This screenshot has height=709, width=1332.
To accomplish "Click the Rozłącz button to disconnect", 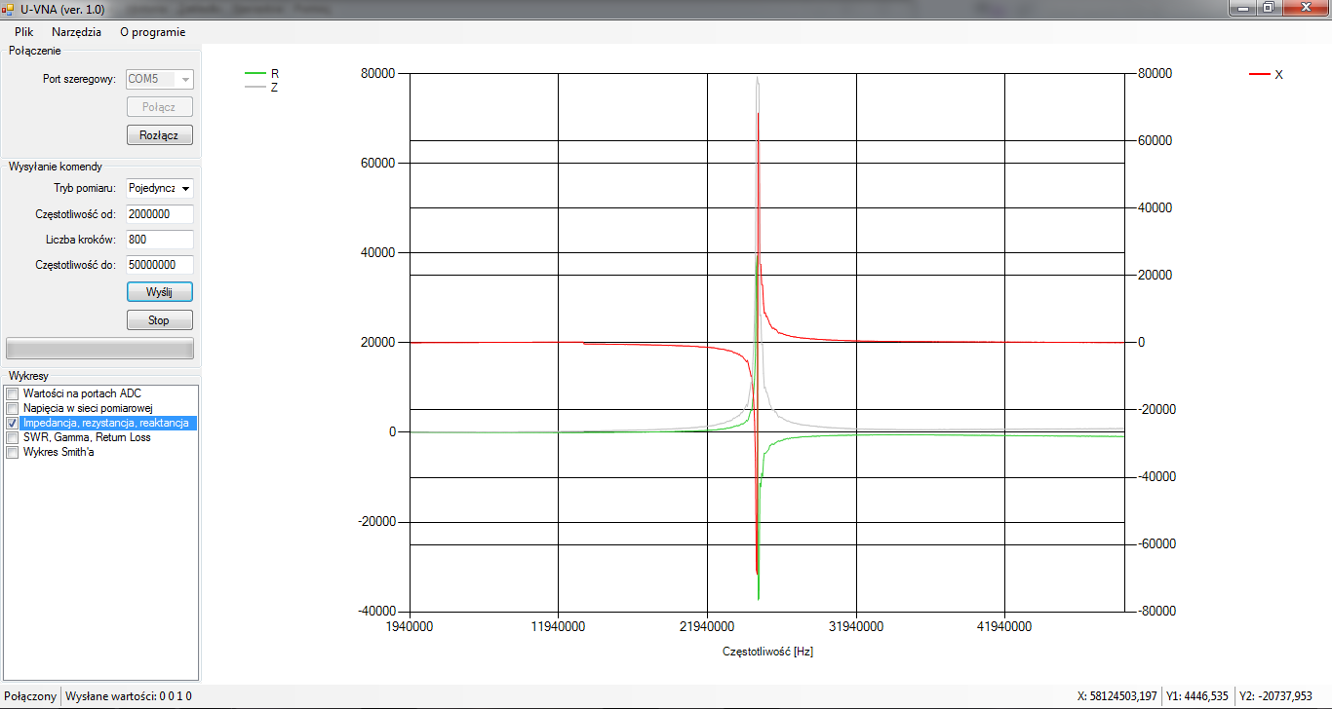I will 159,135.
